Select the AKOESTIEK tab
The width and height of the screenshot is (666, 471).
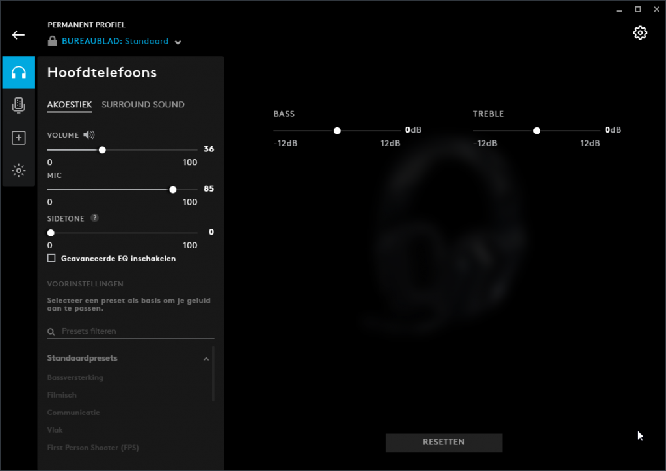(70, 105)
